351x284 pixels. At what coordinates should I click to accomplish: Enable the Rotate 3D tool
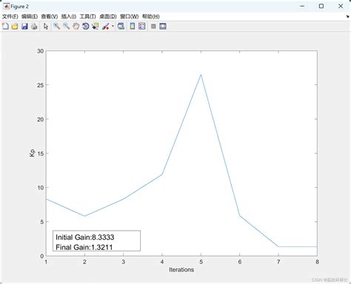click(86, 26)
